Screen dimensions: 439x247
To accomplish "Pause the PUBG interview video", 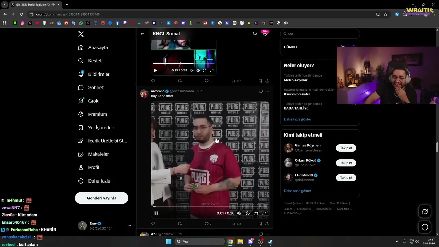I will point(156,213).
